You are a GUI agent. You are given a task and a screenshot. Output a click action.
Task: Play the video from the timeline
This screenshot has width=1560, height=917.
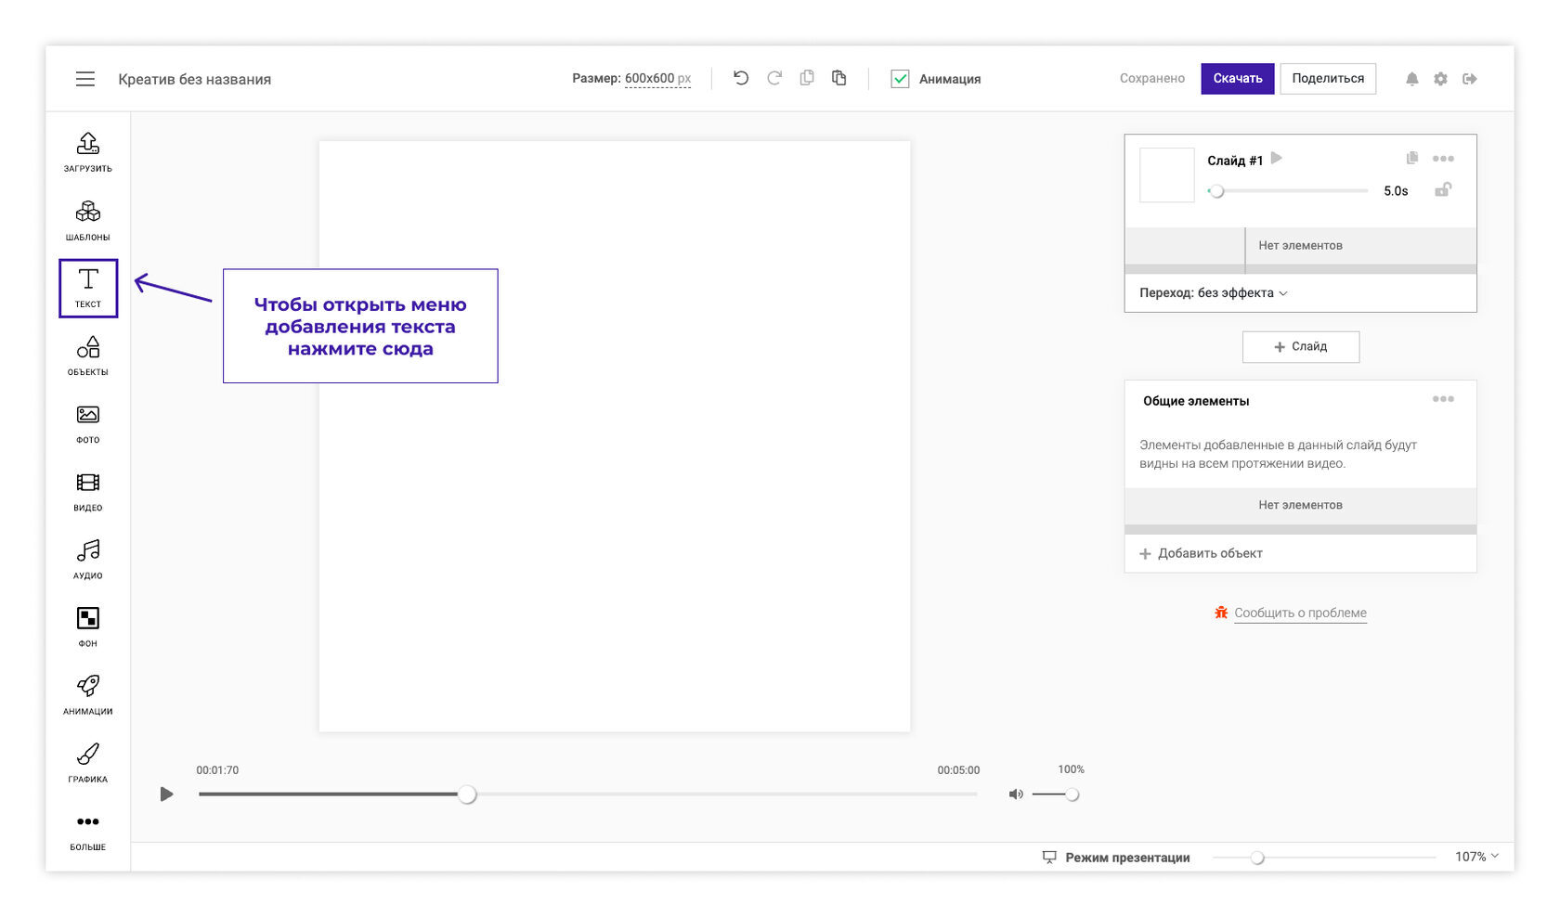166,794
